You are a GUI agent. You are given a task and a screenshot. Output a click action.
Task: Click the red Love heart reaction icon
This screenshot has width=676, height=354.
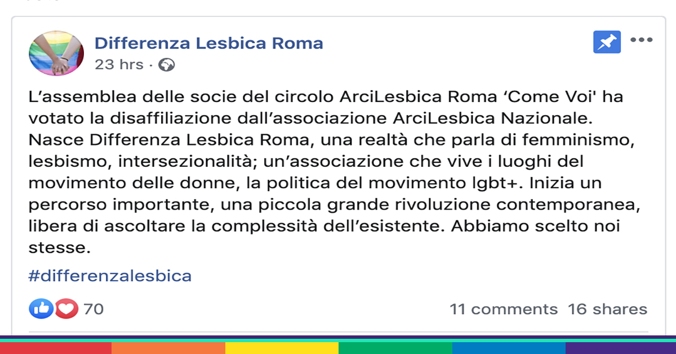coord(66,308)
